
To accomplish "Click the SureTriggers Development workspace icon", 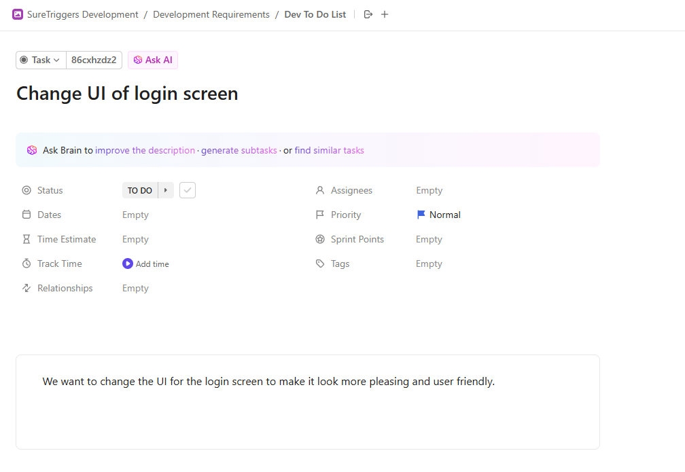I will point(18,14).
